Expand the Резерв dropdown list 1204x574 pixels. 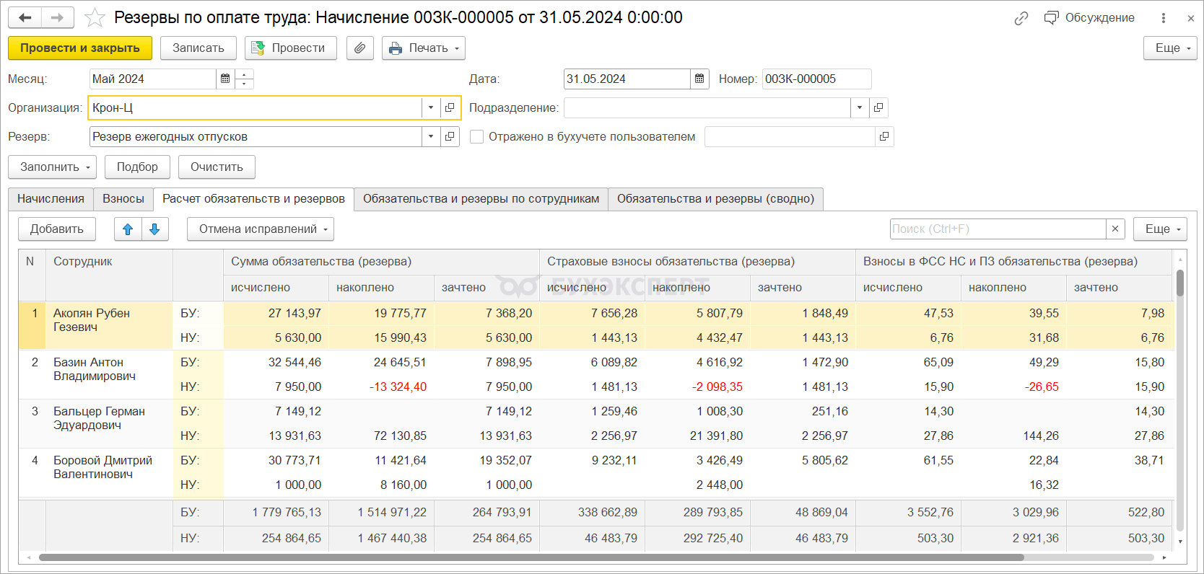point(431,136)
